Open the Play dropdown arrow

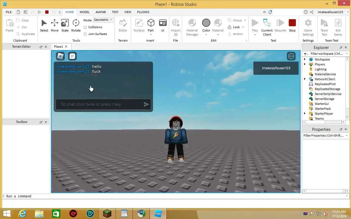[255, 34]
